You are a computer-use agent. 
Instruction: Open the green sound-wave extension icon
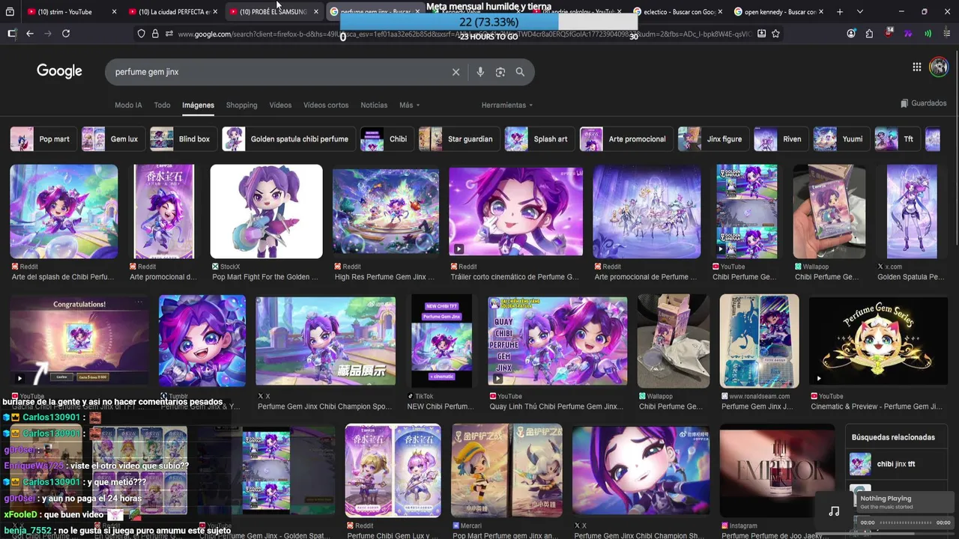coord(928,34)
